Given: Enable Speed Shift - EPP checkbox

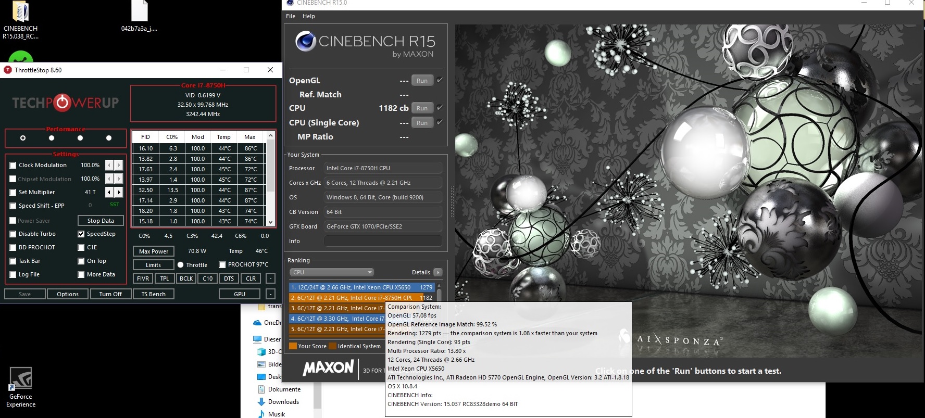Looking at the screenshot, I should 13,206.
